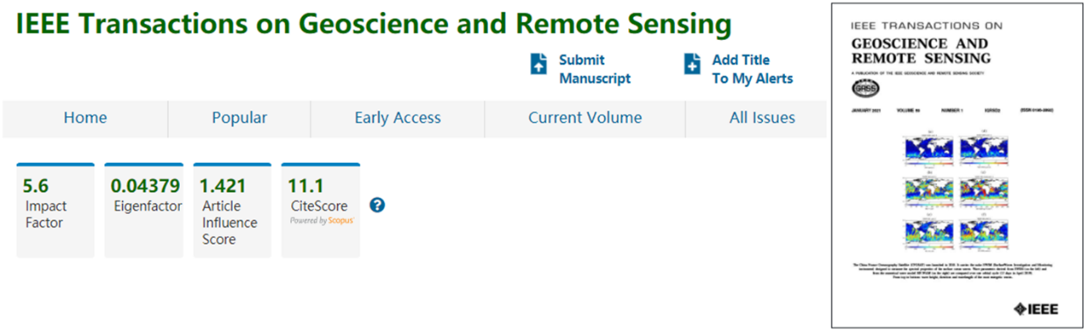The height and width of the screenshot is (331, 1088).
Task: Click the Add Title alerts plus icon
Action: point(693,65)
